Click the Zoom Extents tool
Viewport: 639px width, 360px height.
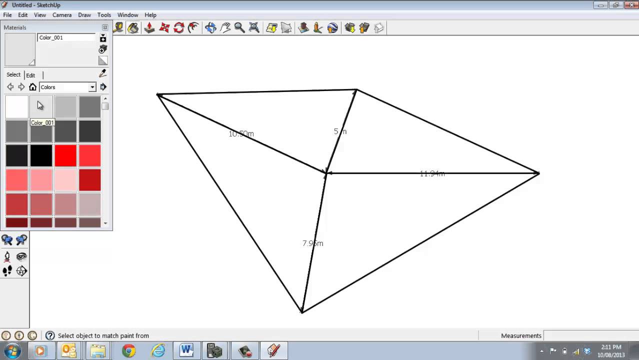pyautogui.click(x=254, y=27)
